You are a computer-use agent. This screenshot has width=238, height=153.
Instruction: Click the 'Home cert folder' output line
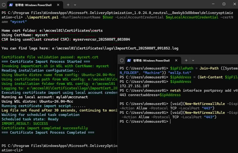coord(52,30)
